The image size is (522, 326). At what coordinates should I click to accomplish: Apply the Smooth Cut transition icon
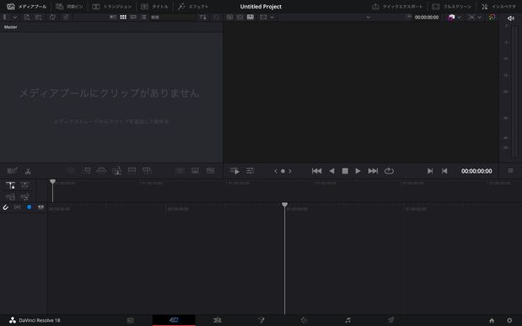(x=210, y=171)
